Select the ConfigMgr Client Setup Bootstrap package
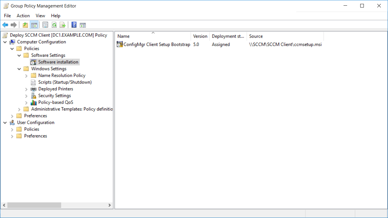This screenshot has width=388, height=218. pyautogui.click(x=157, y=44)
